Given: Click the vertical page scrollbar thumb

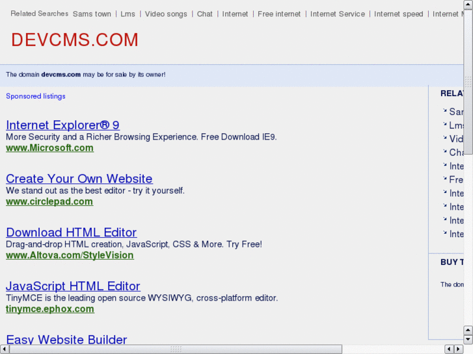Looking at the screenshot, I should tap(468, 81).
